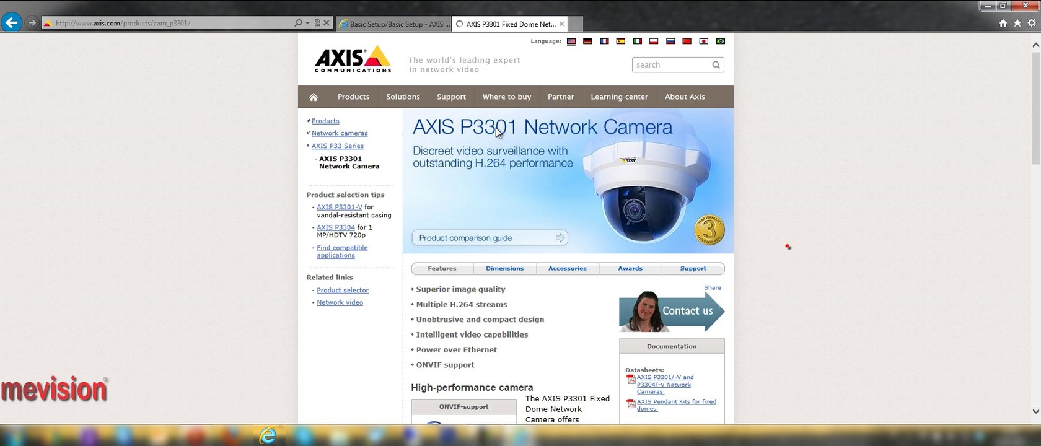
Task: Select the product Support tab
Action: pos(693,269)
